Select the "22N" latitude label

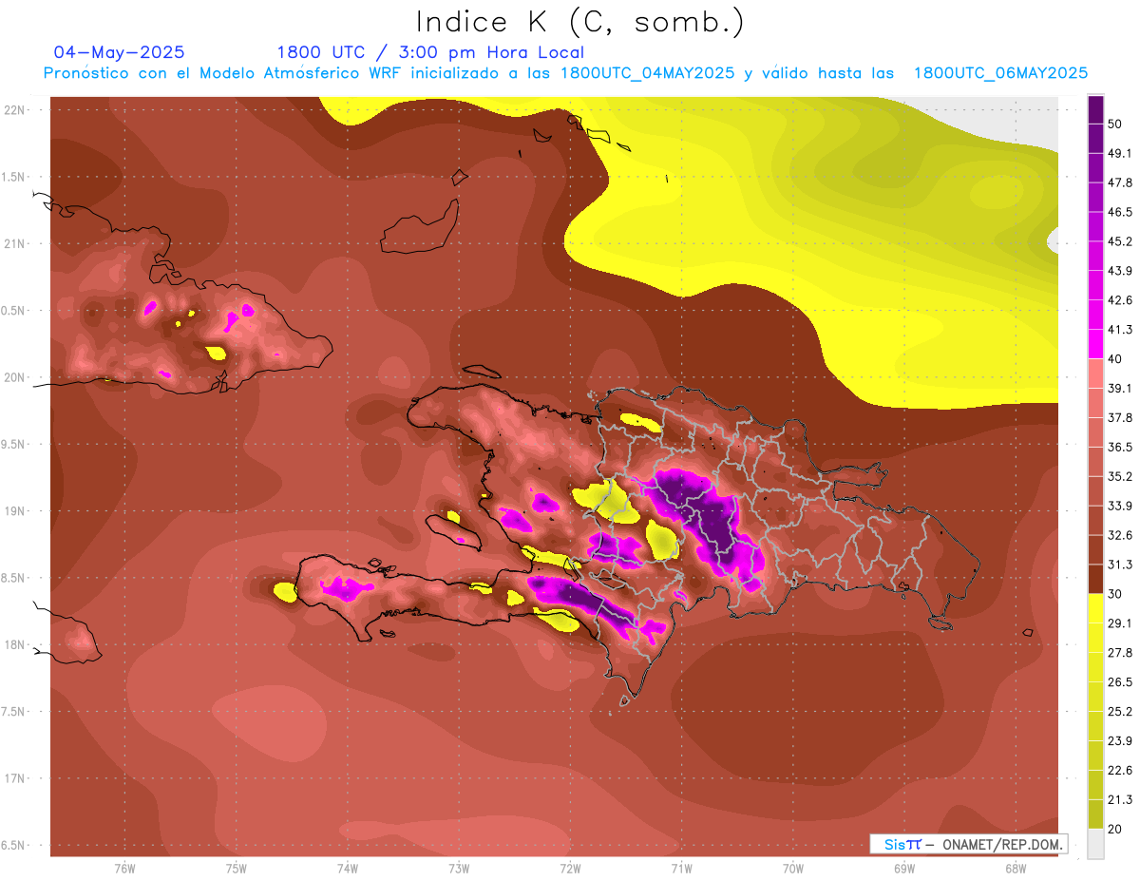coord(15,110)
